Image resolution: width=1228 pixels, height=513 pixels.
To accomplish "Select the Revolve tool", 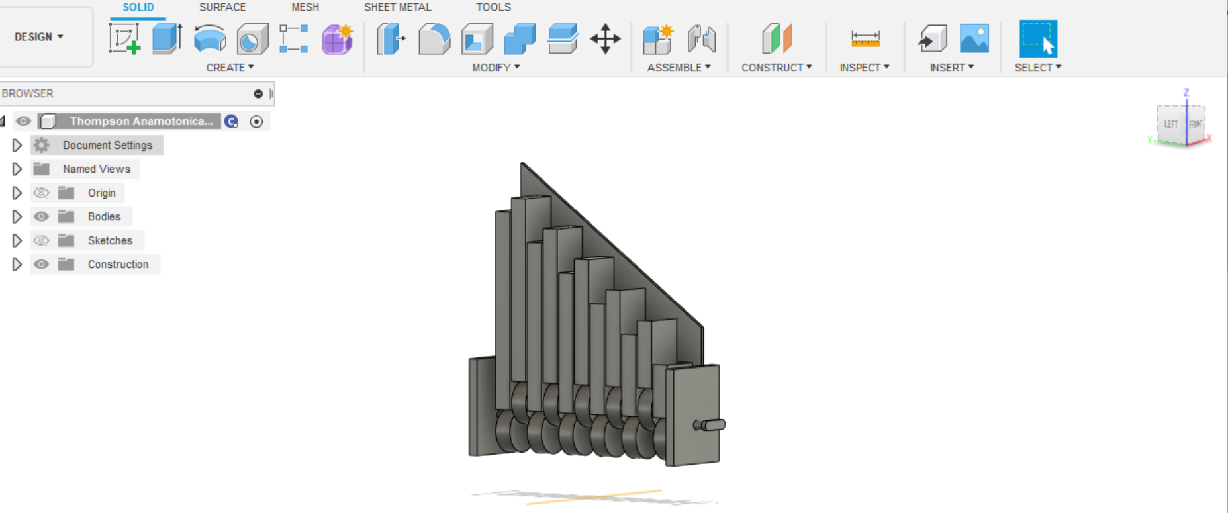I will point(210,38).
